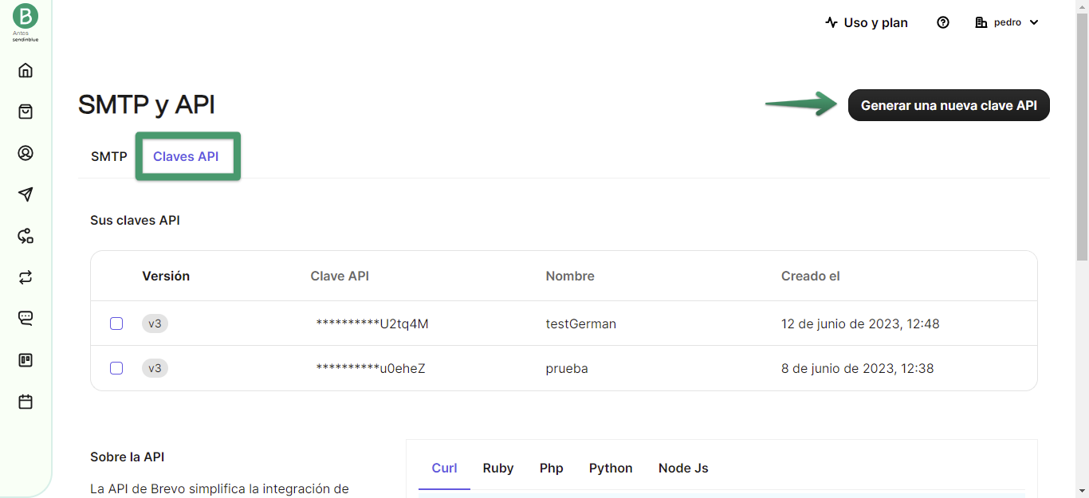Open the Conversations chat icon
Image resolution: width=1089 pixels, height=498 pixels.
26,319
